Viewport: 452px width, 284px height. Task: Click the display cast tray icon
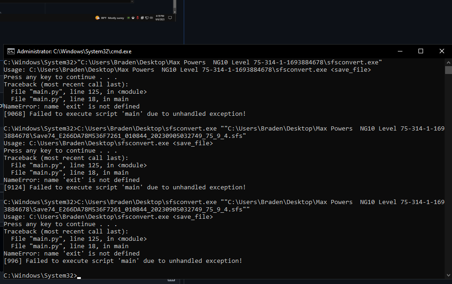pos(147,17)
